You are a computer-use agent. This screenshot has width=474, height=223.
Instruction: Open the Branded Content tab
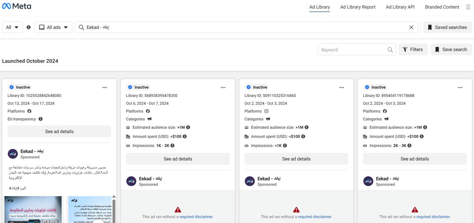(x=442, y=7)
